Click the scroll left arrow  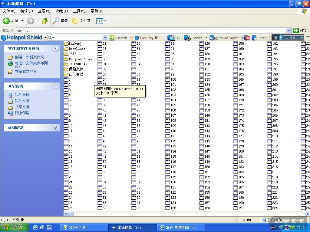66,214
